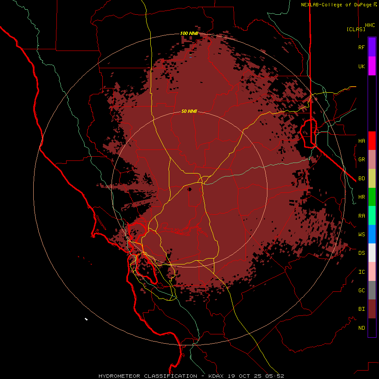Click the IC legend label
This screenshot has width=379, height=379.
click(361, 272)
